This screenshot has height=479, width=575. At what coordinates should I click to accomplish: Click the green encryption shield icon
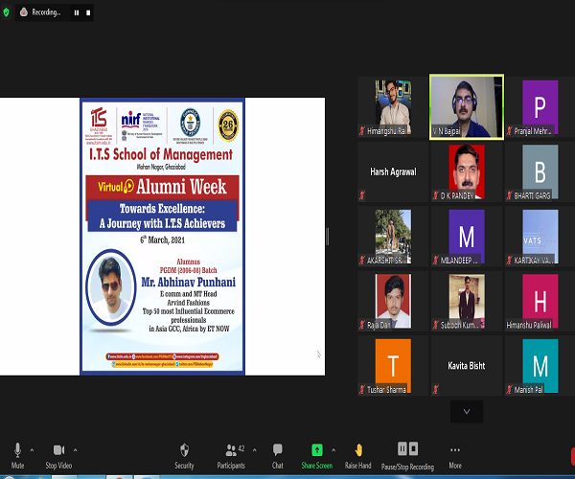[x=6, y=12]
